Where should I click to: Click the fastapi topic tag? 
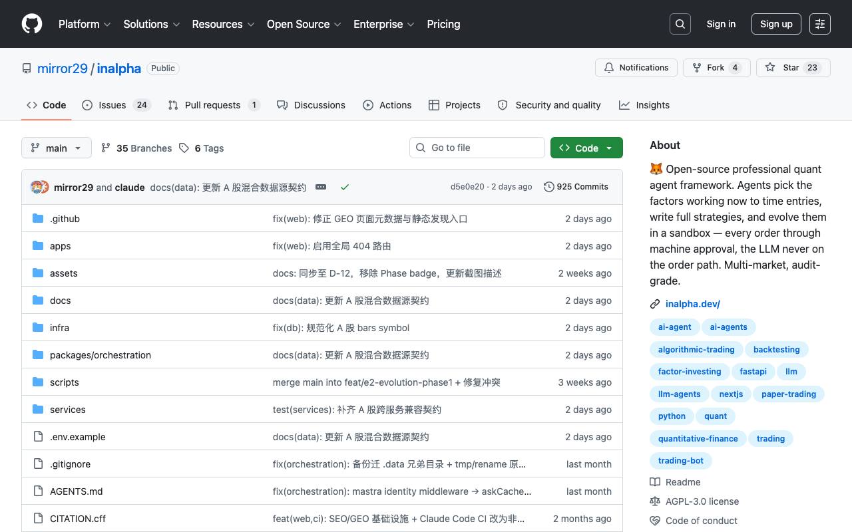click(x=753, y=372)
